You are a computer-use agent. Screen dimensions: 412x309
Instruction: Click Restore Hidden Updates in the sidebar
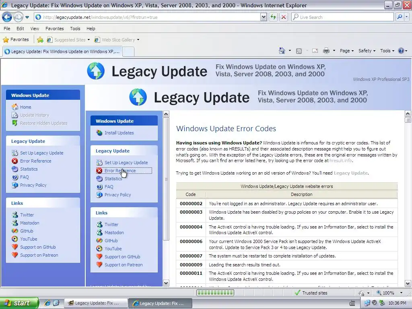tap(43, 123)
